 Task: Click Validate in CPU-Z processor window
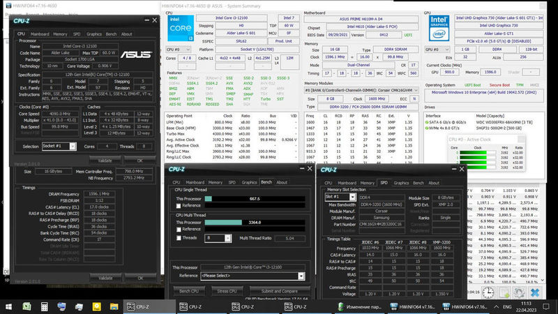[105, 160]
